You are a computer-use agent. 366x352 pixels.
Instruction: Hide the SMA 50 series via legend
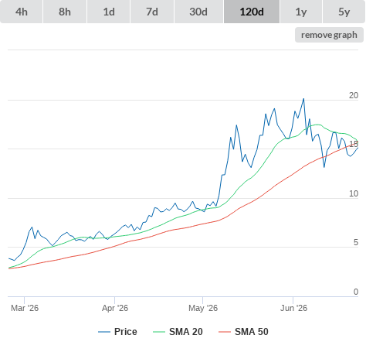[x=252, y=332]
